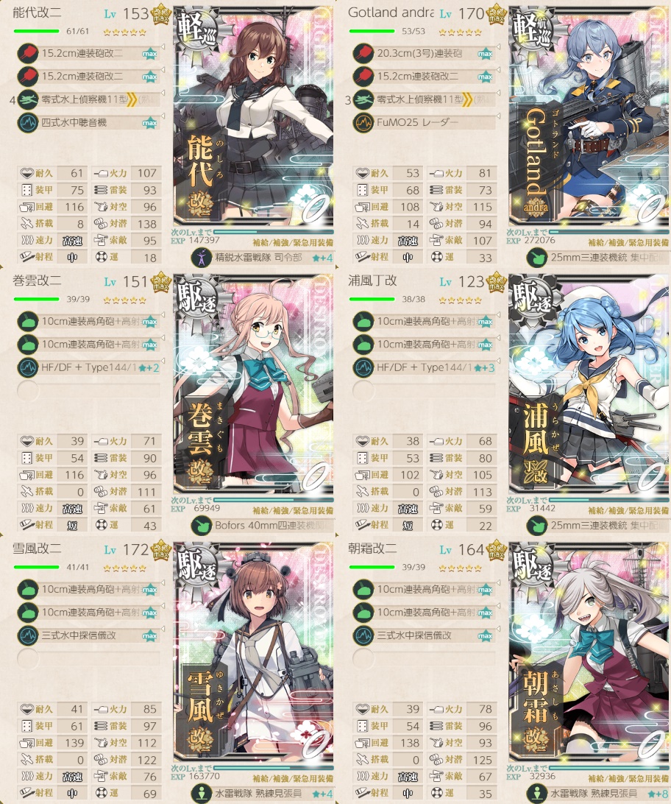This screenshot has height=804, width=671.
Task: Select Type 4 sonar icon on Noshiro
Action: (28, 122)
